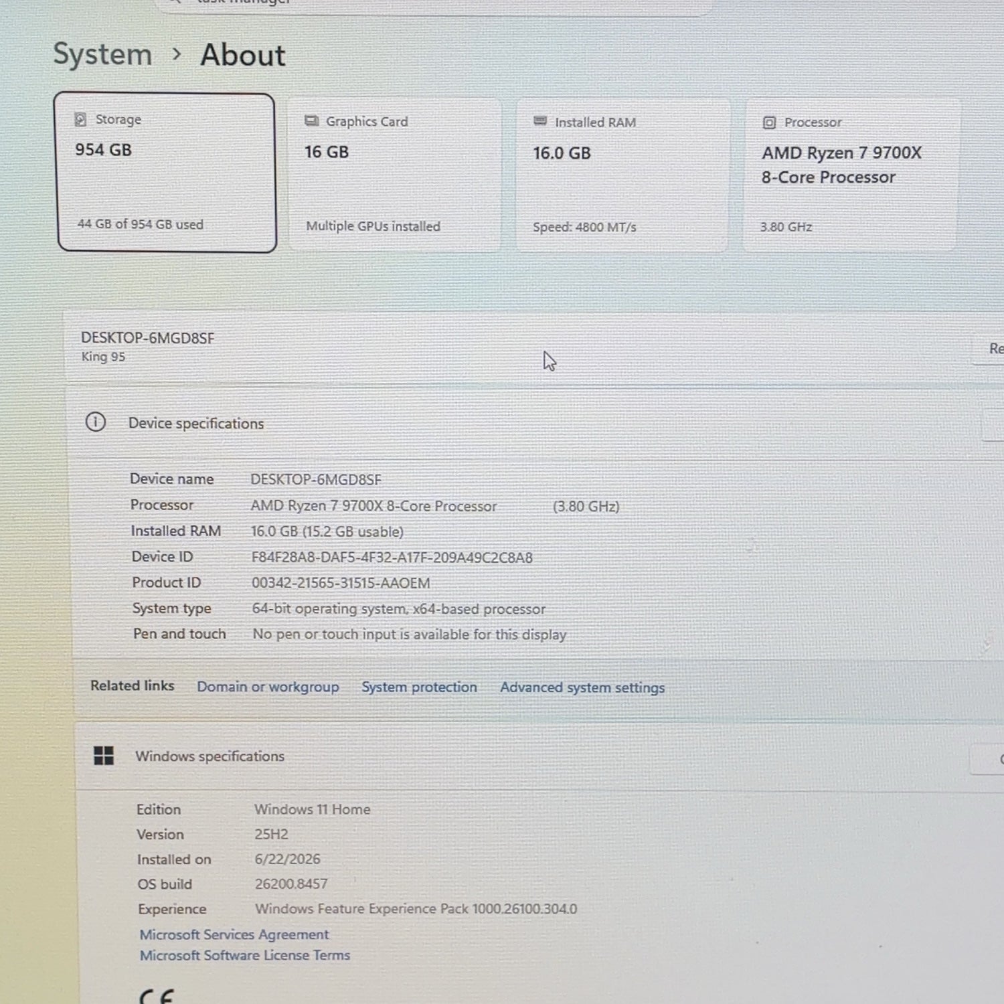The height and width of the screenshot is (1004, 1004).
Task: Click the "Device ID" row label
Action: click(x=162, y=556)
